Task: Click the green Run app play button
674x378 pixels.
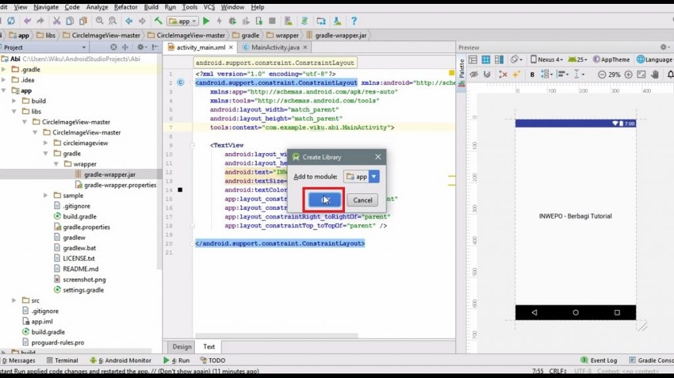Action: [206, 21]
